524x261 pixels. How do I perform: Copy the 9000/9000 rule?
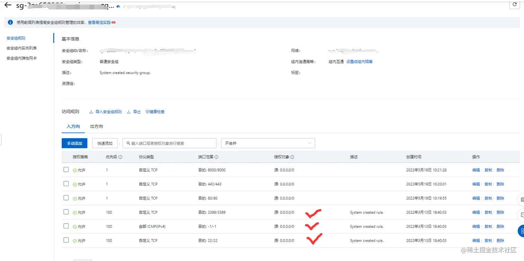[488, 170]
